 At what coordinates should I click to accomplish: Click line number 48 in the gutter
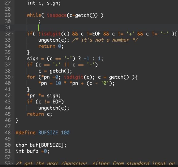coord(8,132)
